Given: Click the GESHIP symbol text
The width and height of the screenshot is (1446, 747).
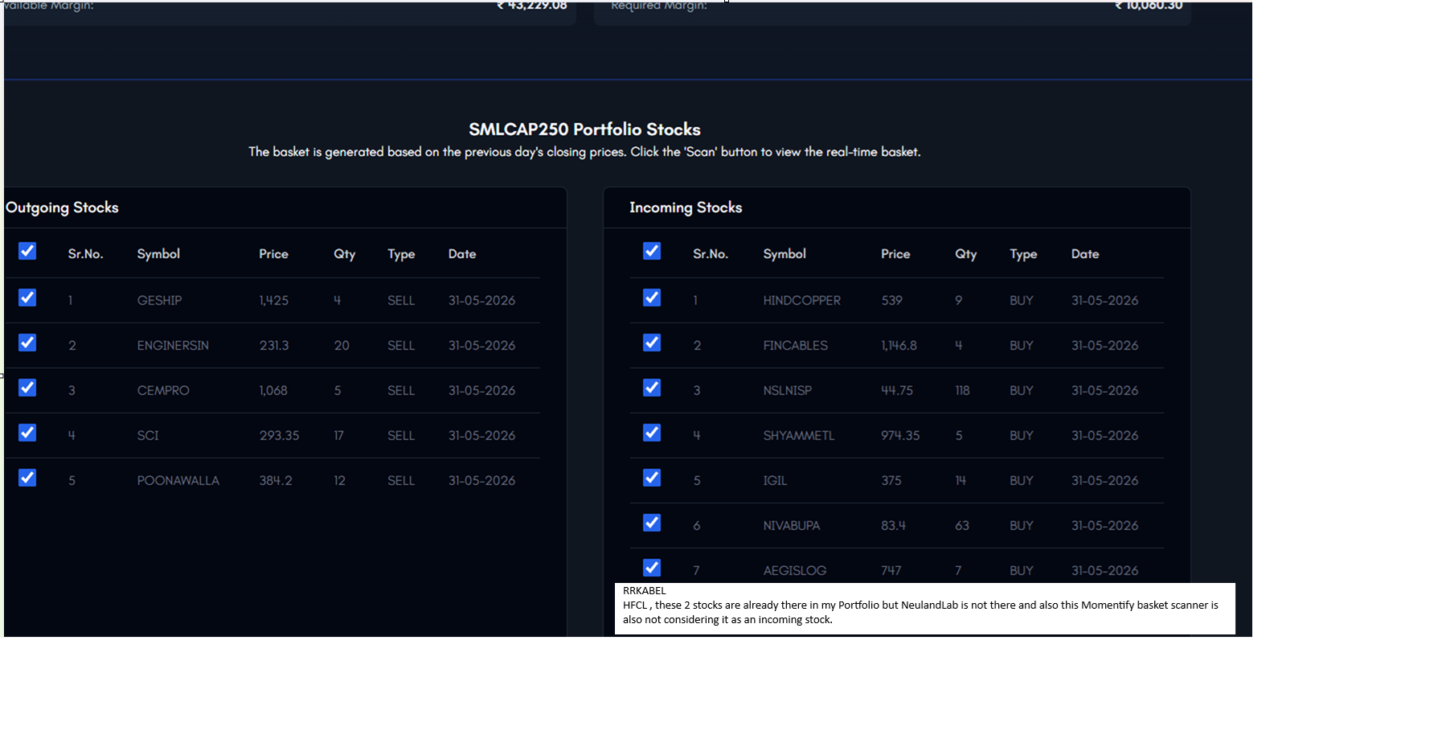Looking at the screenshot, I should click(x=159, y=300).
